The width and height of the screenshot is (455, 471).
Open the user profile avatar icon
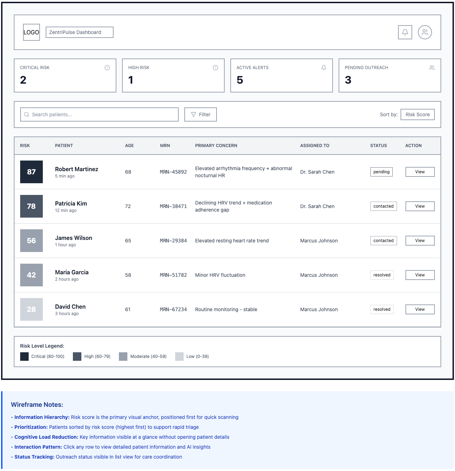pyautogui.click(x=425, y=32)
